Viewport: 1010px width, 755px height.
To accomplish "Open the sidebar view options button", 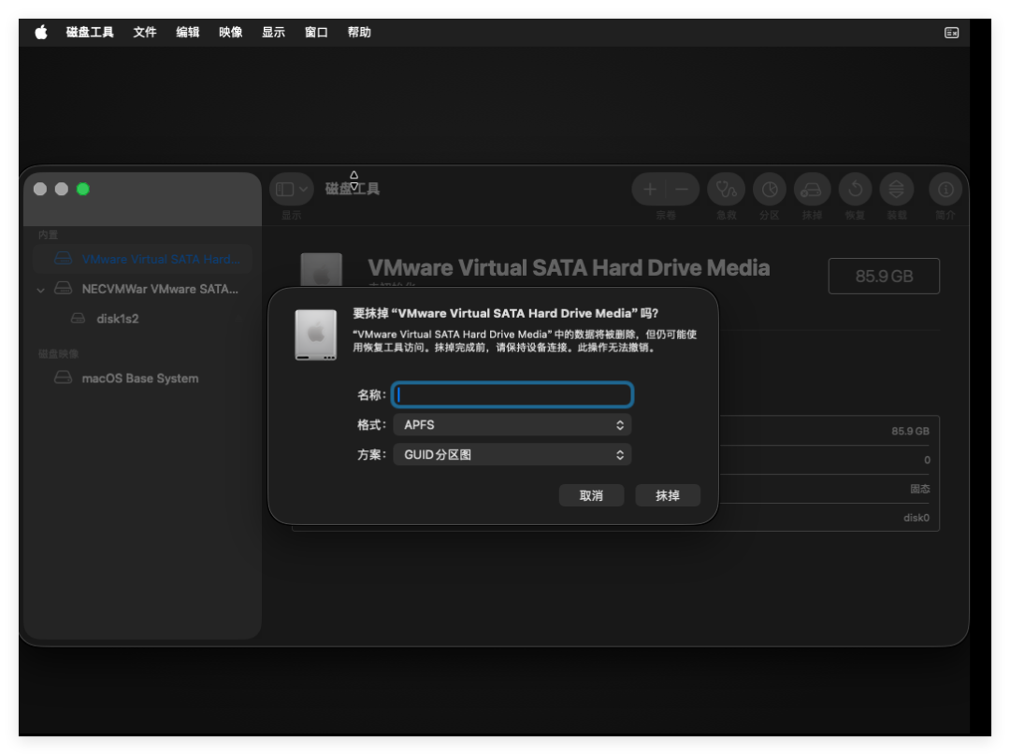I will click(291, 190).
